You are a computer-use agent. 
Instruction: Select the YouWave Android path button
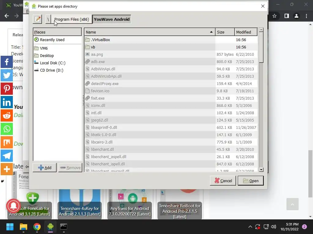[112, 19]
